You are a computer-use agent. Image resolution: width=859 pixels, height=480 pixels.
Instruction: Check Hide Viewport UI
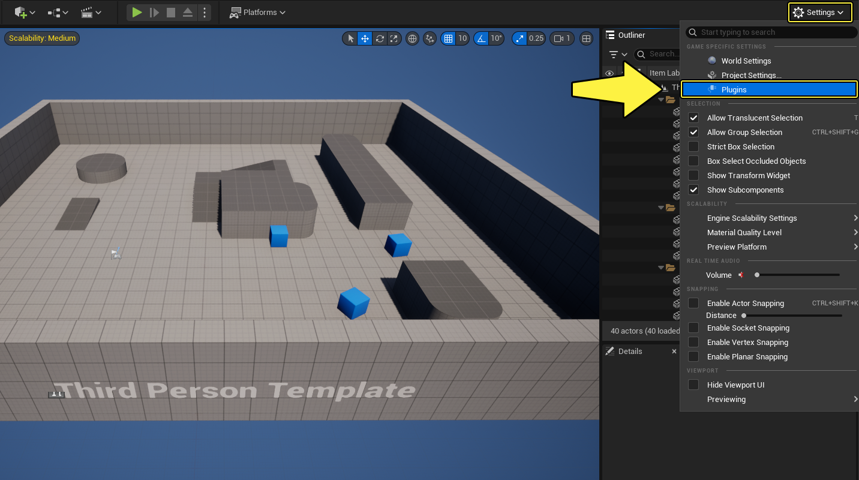click(x=693, y=385)
